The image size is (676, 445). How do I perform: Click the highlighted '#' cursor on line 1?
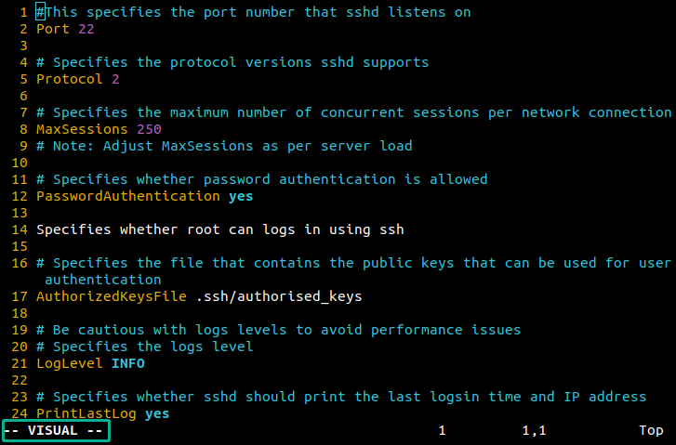point(41,12)
